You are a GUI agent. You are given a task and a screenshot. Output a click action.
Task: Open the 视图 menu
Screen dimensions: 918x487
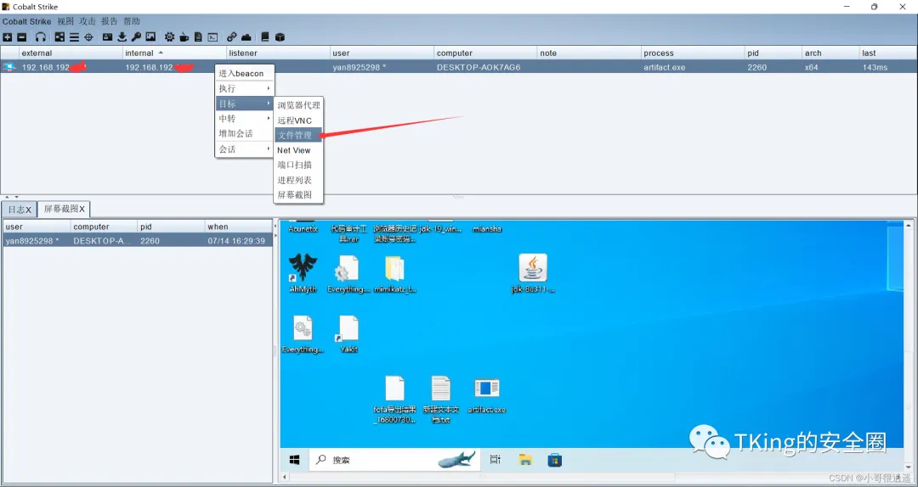pyautogui.click(x=65, y=21)
